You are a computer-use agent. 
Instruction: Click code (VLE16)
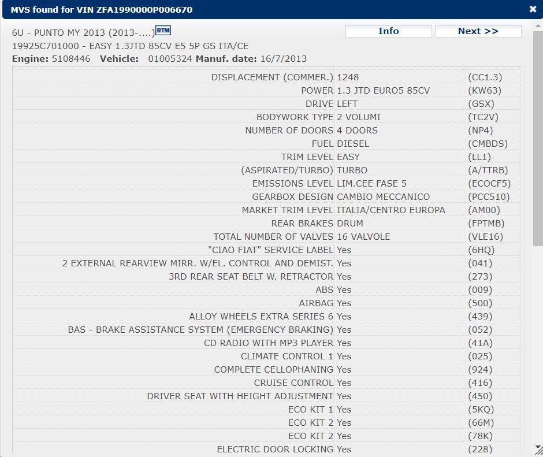coord(485,237)
